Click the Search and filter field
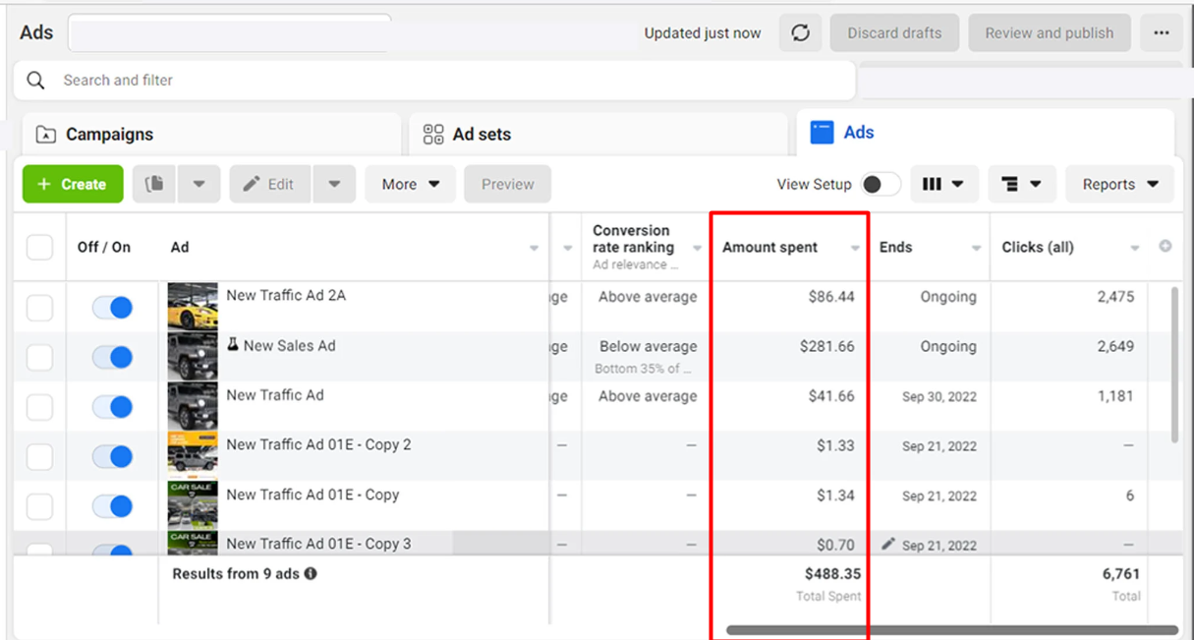 (432, 81)
